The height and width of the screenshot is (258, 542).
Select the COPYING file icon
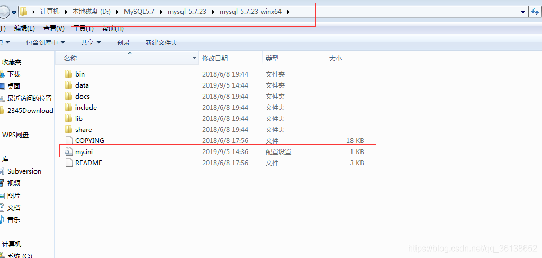(68, 140)
